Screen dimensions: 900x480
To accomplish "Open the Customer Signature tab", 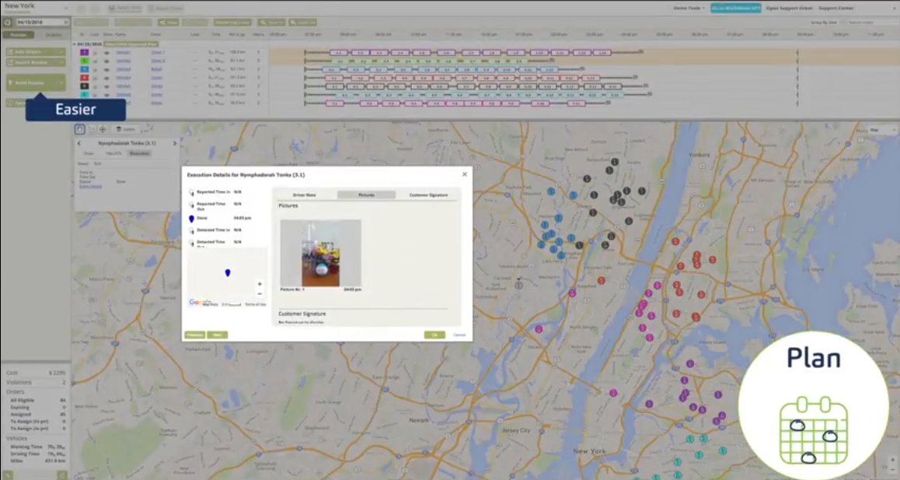I will (428, 194).
